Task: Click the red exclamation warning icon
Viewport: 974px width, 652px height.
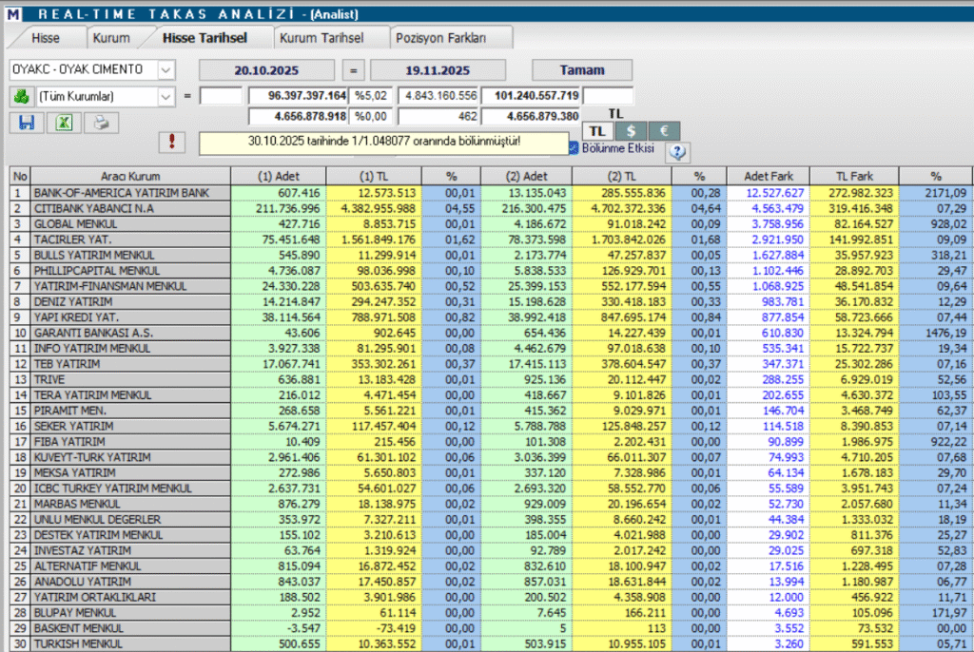Action: [x=172, y=142]
